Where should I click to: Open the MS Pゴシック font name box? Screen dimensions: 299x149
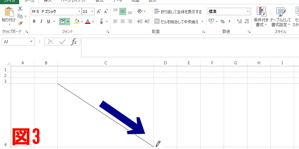pos(56,12)
